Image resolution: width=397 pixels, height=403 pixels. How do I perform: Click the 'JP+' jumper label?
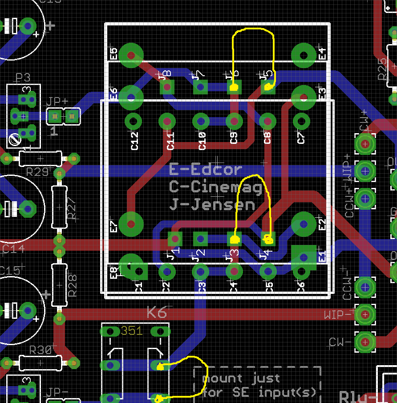57,102
